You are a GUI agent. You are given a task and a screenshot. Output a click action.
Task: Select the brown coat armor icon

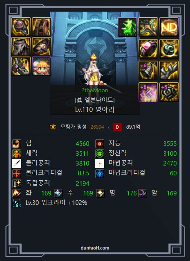click(42, 27)
